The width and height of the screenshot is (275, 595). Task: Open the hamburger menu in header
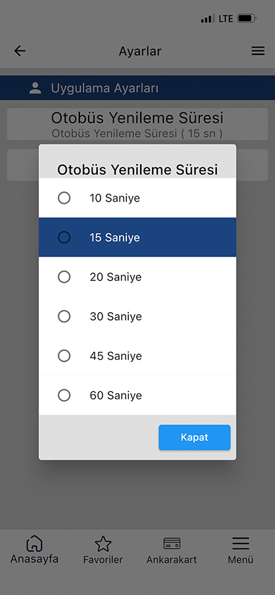point(258,51)
